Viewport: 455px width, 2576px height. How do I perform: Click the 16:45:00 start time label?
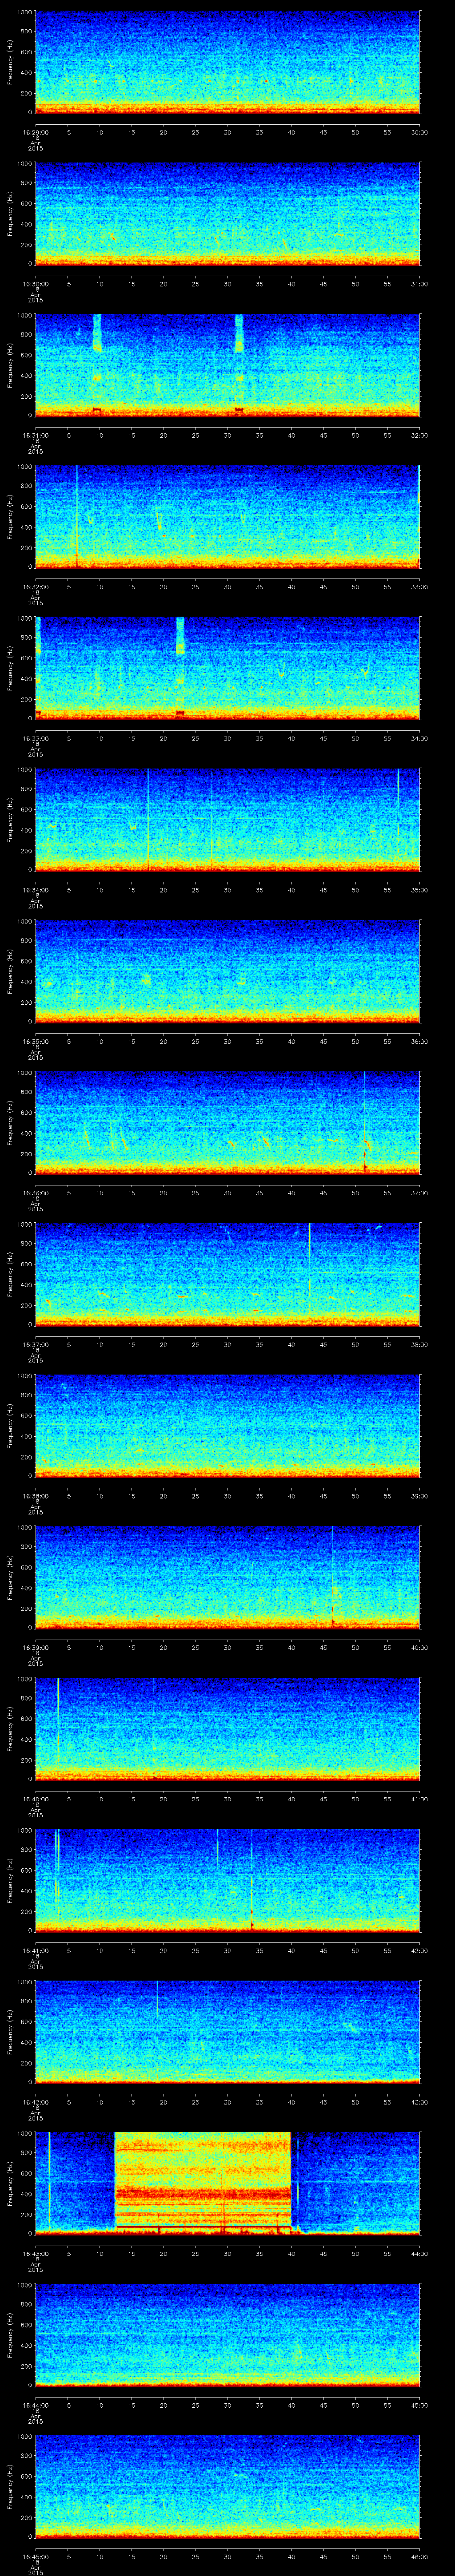coord(35,2556)
